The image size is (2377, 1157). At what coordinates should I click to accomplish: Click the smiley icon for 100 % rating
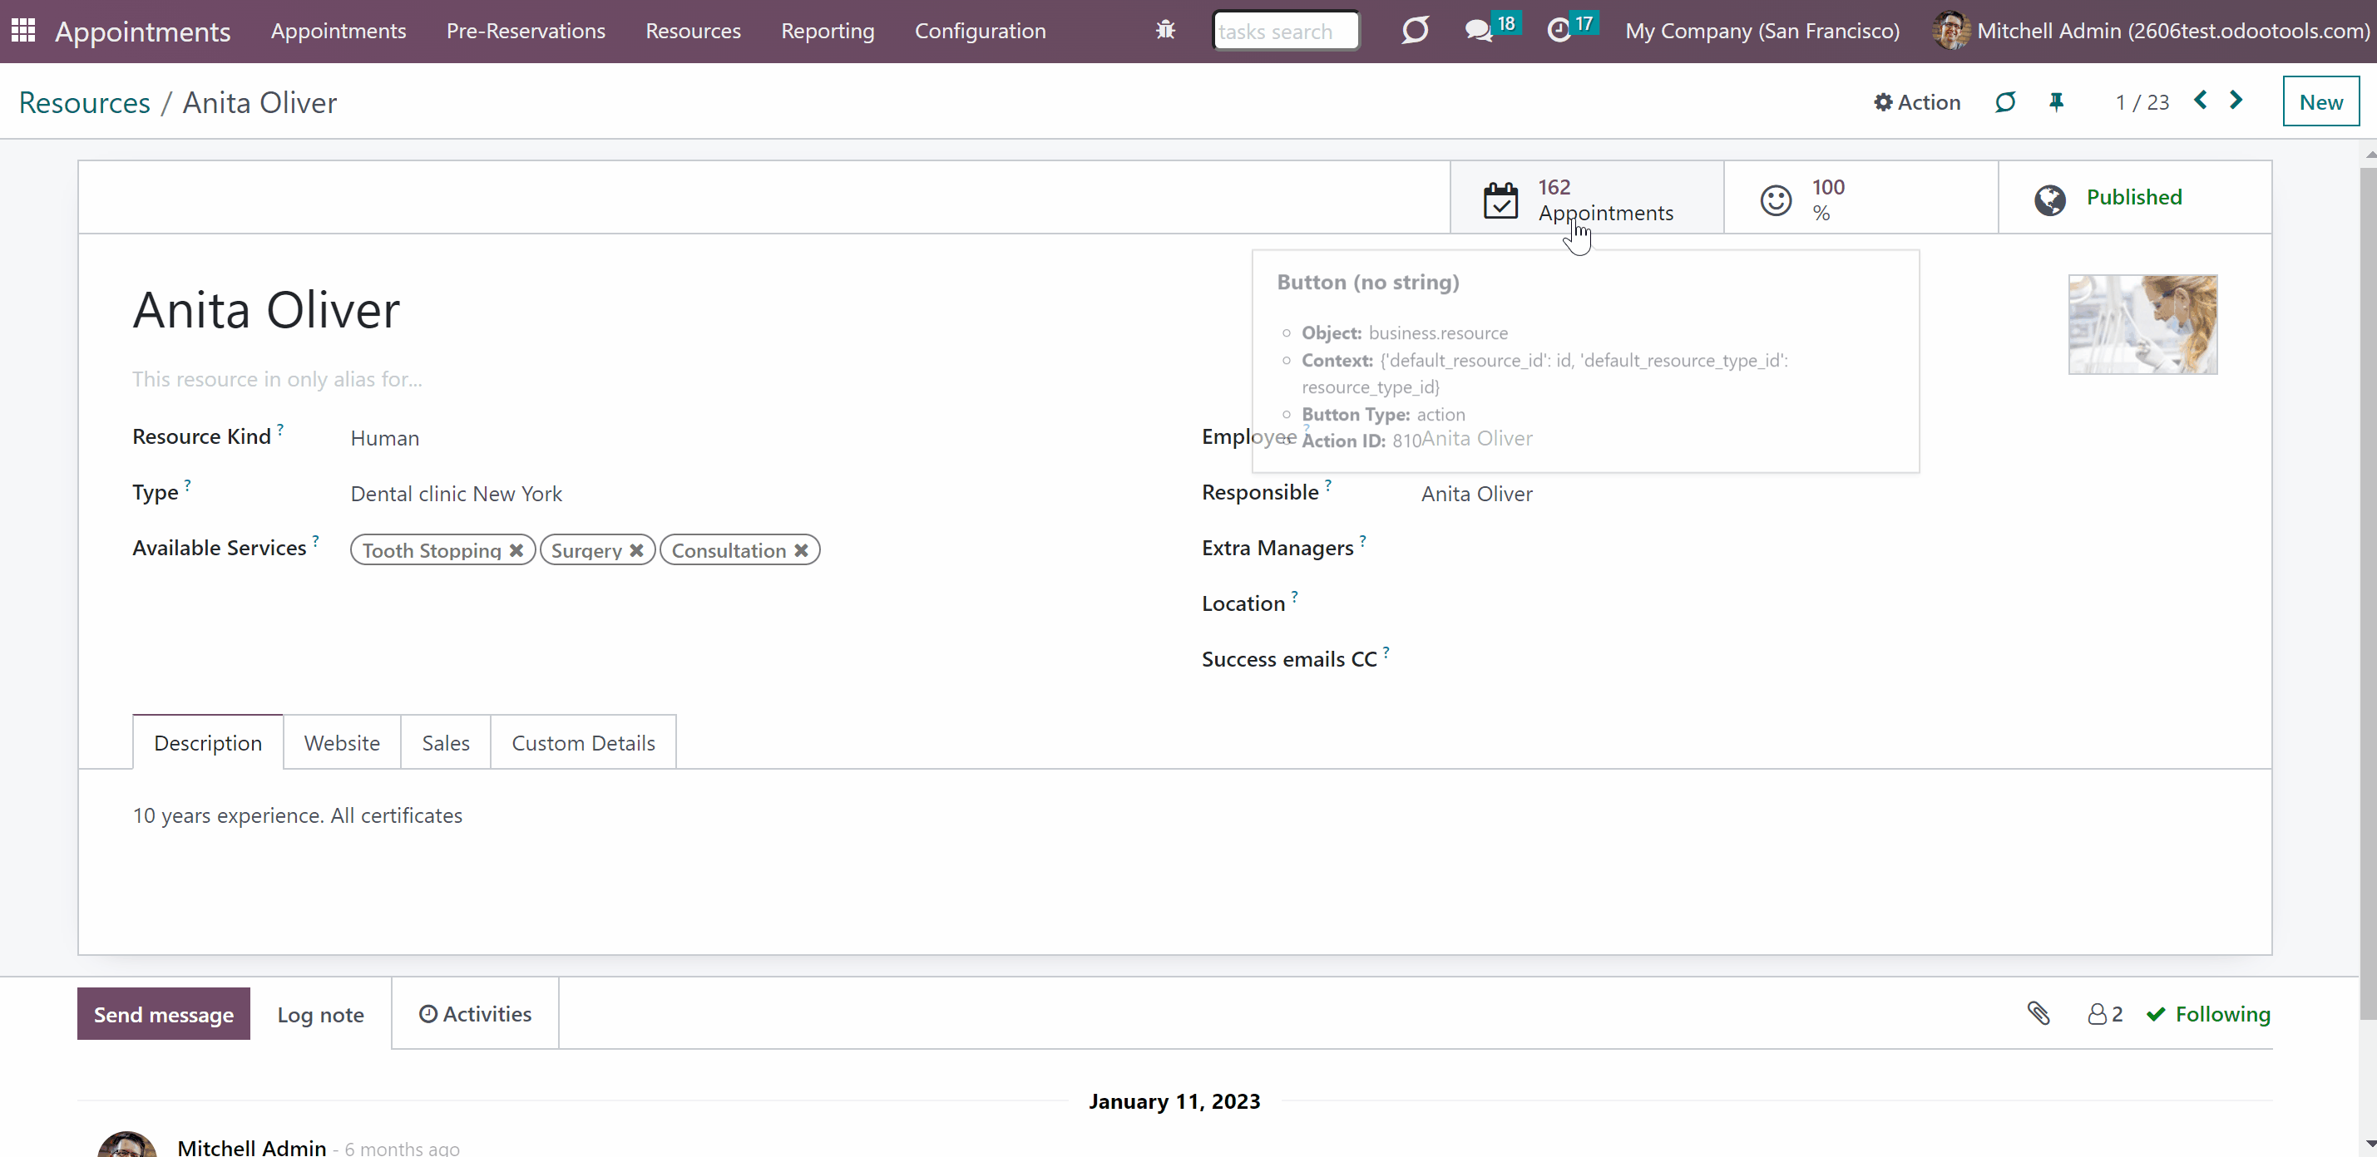1776,200
